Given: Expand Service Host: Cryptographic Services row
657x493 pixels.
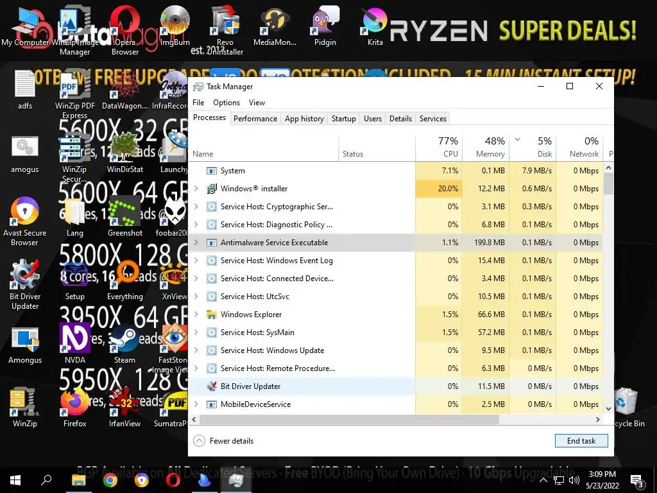Looking at the screenshot, I should click(x=196, y=207).
